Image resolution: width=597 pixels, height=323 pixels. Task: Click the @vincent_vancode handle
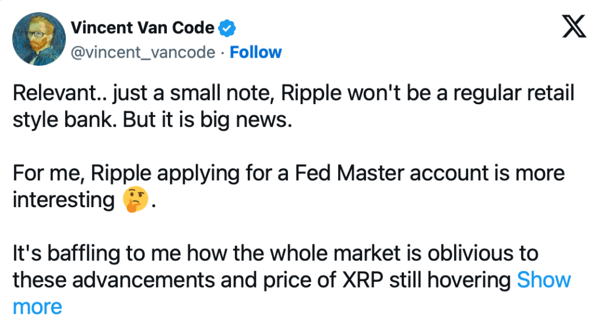pyautogui.click(x=142, y=52)
